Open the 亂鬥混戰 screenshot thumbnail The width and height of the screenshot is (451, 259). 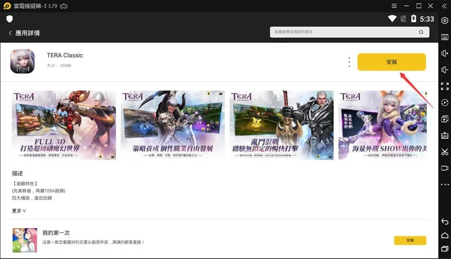pos(281,125)
